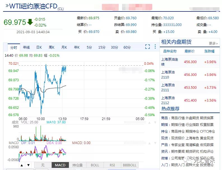This screenshot has height=170, width=222.
Task: Click the CFTC持仓 link
Action: (x=207, y=131)
